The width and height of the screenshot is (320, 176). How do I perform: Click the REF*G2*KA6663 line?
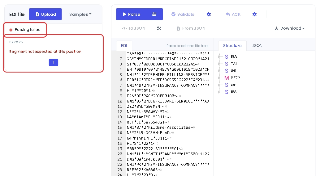(145, 170)
